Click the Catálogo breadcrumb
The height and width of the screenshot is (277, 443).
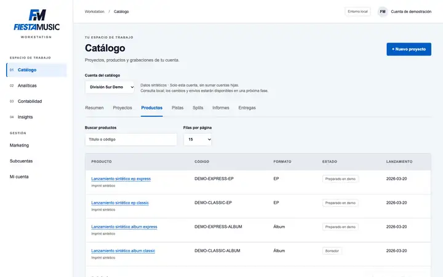click(121, 12)
